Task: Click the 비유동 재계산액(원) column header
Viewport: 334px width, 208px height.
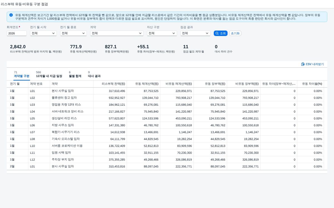Action: 177,83
